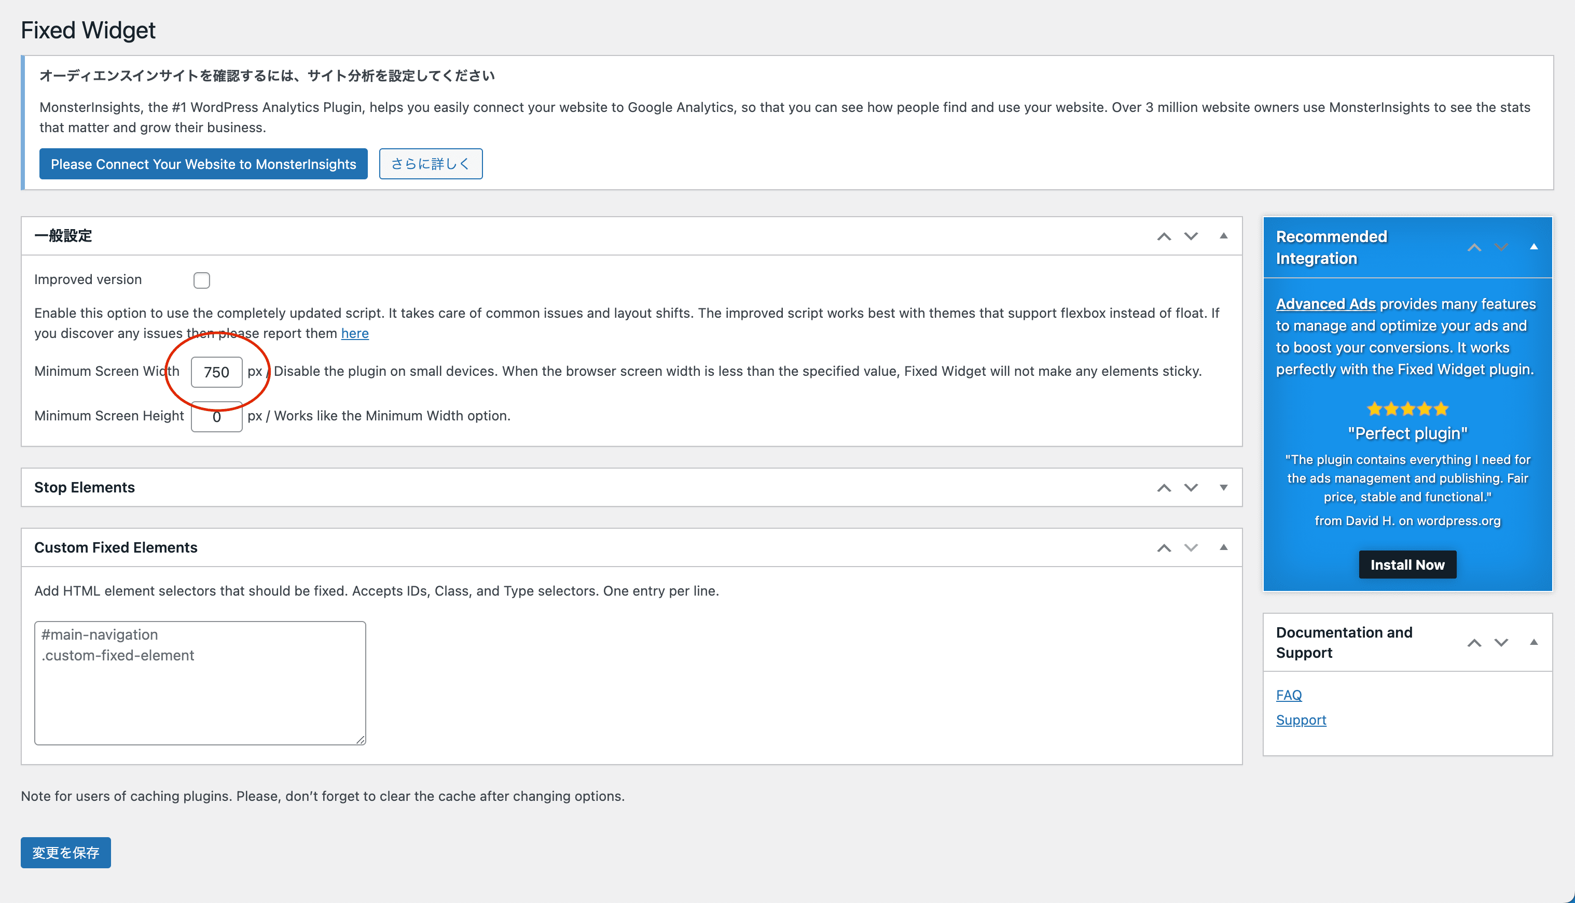Viewport: 1575px width, 903px height.
Task: Click the Custom Fixed Elements selectors textarea
Action: [x=200, y=683]
